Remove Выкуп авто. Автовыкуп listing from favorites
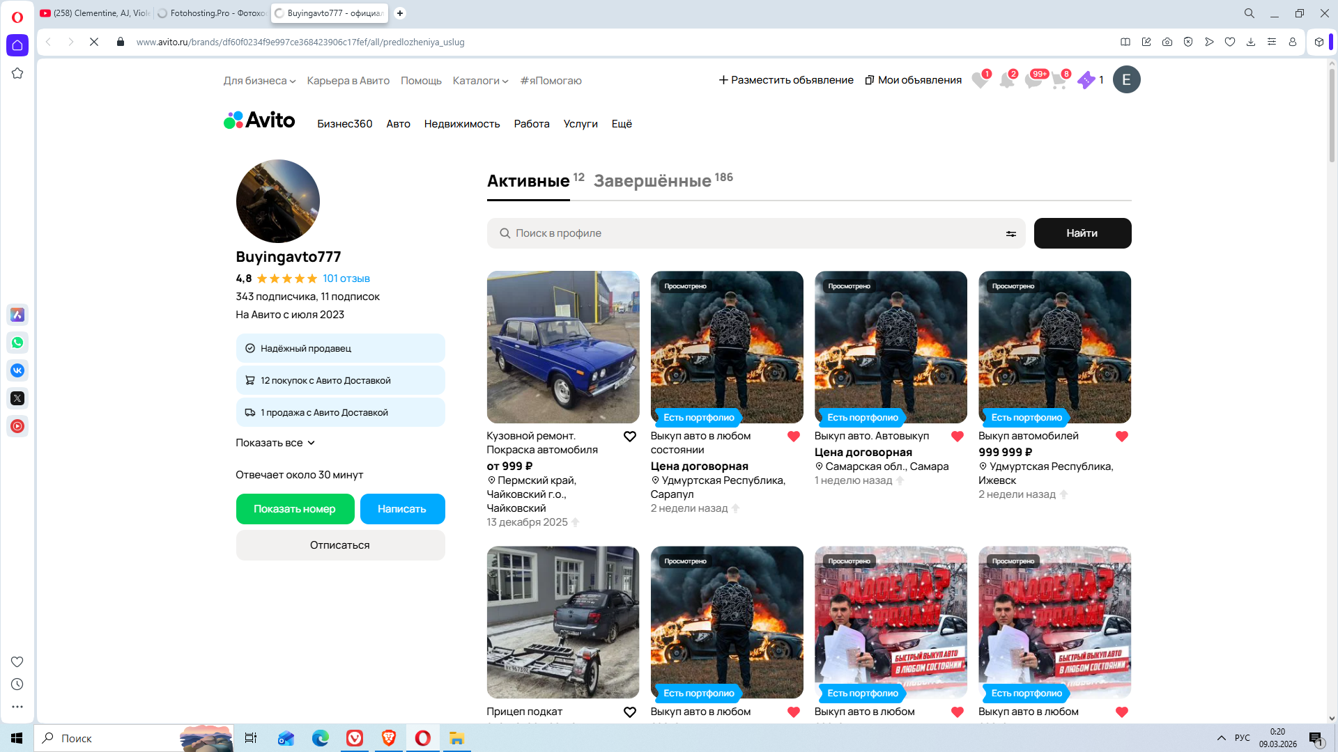Screen dimensions: 1338x752 coord(957,437)
